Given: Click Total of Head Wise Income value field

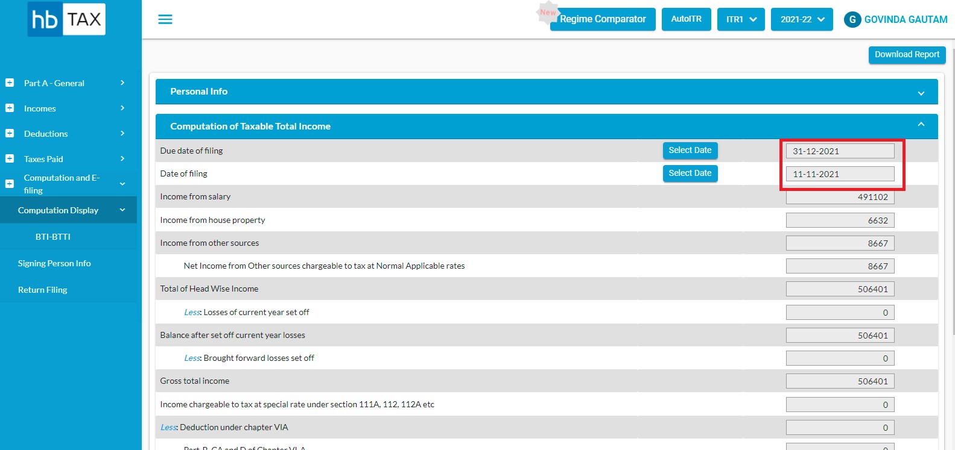Looking at the screenshot, I should click(x=840, y=289).
